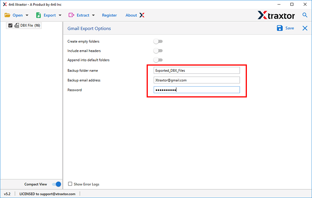Expand the Open dropdown arrow
This screenshot has height=198, width=312.
[x=27, y=15]
